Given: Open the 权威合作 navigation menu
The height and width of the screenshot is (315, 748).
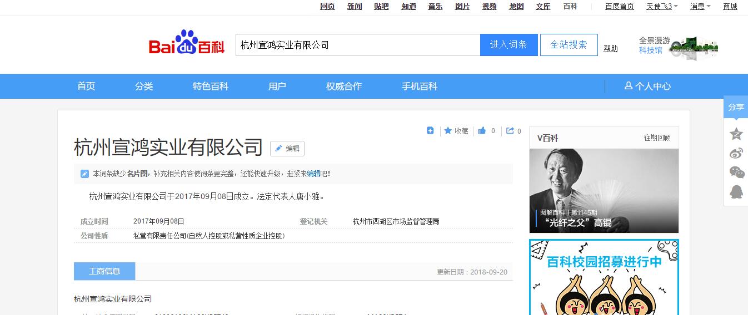Looking at the screenshot, I should pos(344,86).
